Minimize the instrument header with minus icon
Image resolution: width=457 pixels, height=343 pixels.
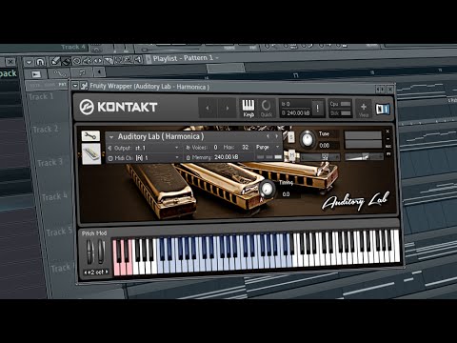pyautogui.click(x=387, y=139)
